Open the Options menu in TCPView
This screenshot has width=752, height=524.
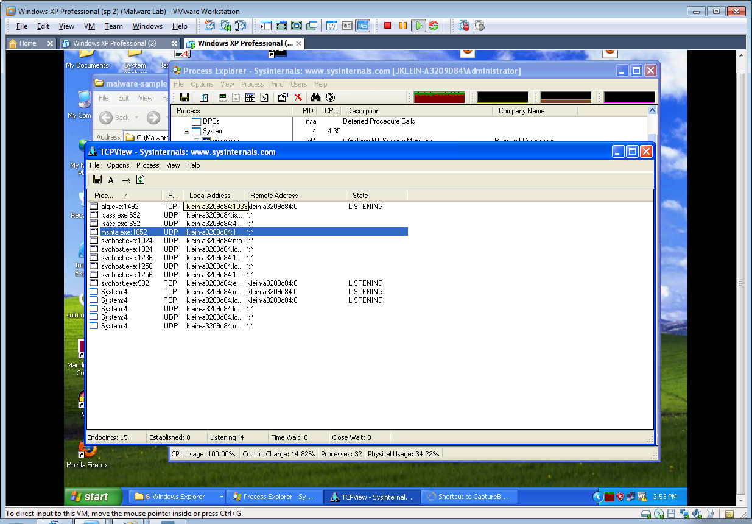(x=118, y=165)
